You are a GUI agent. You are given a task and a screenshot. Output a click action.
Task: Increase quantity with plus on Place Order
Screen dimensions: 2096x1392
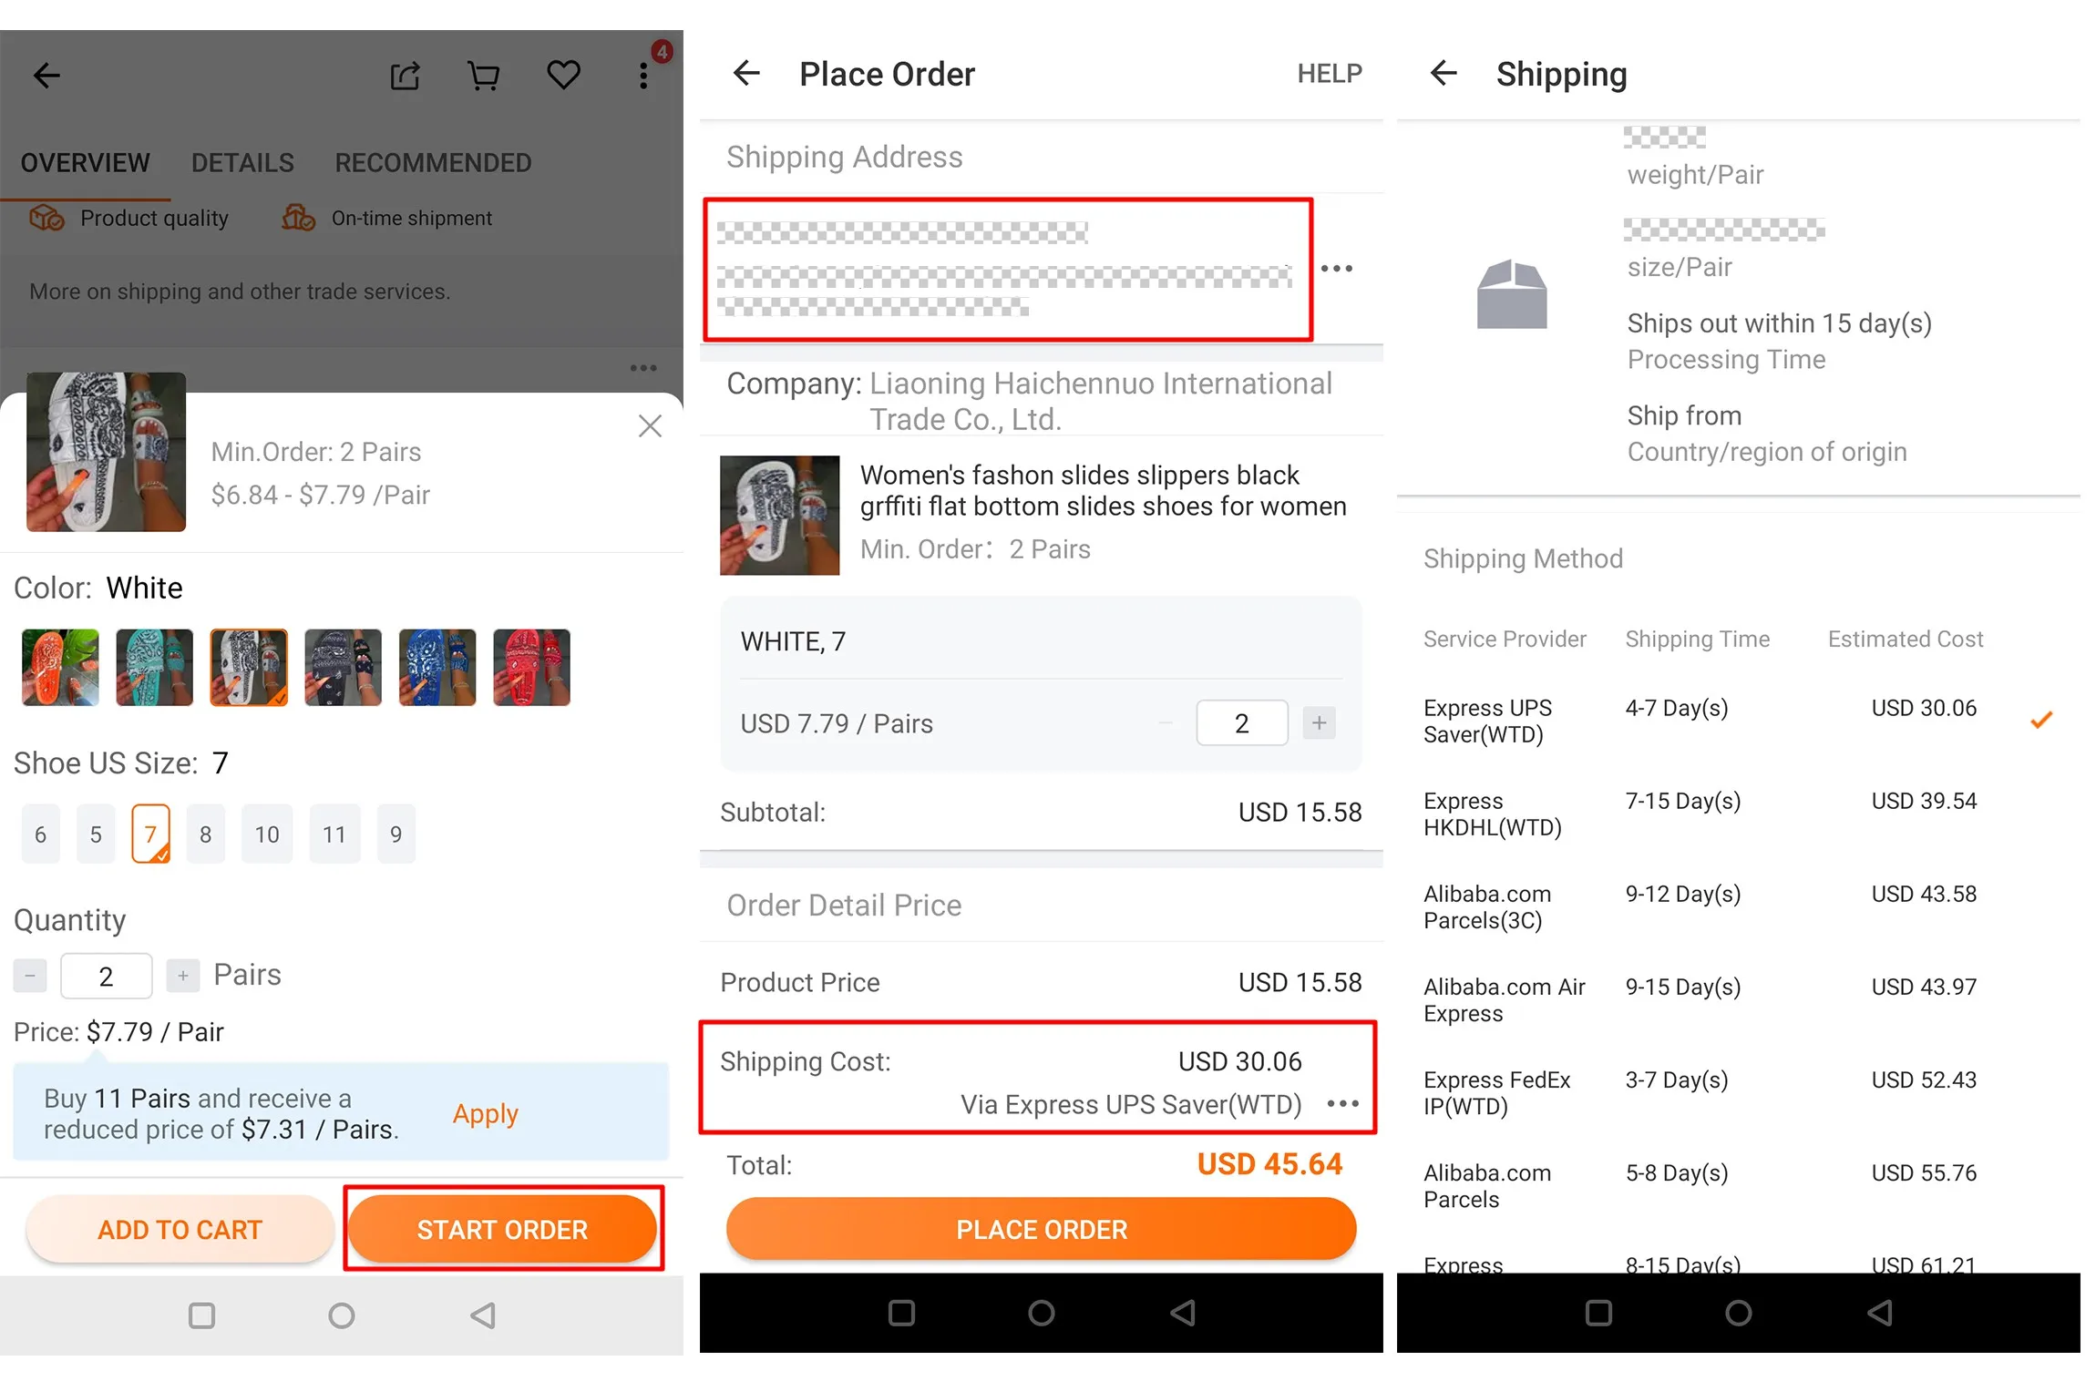click(1319, 723)
